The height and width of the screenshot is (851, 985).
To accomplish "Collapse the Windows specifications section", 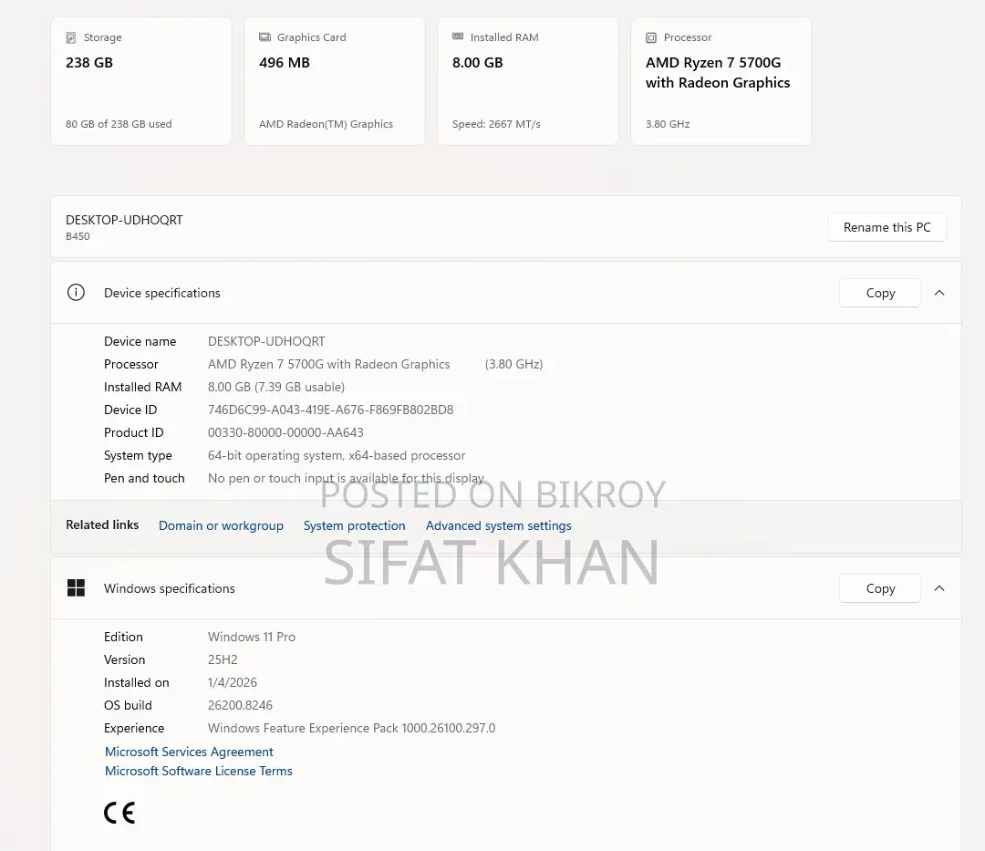I will tap(939, 588).
